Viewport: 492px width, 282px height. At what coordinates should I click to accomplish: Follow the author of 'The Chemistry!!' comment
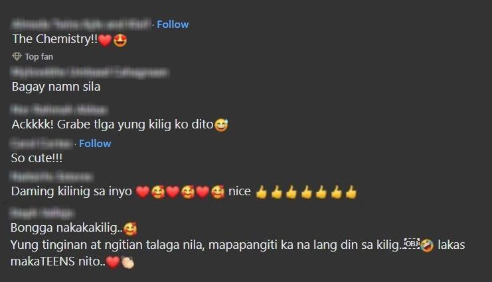tap(173, 24)
